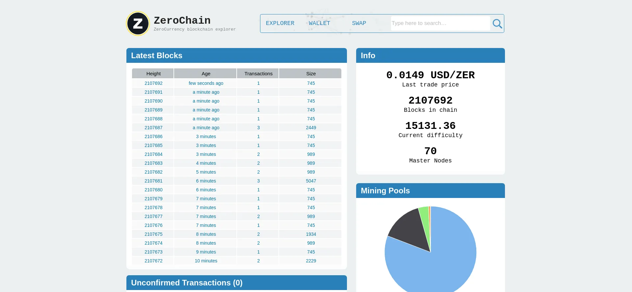Open block 2107679

(153, 199)
